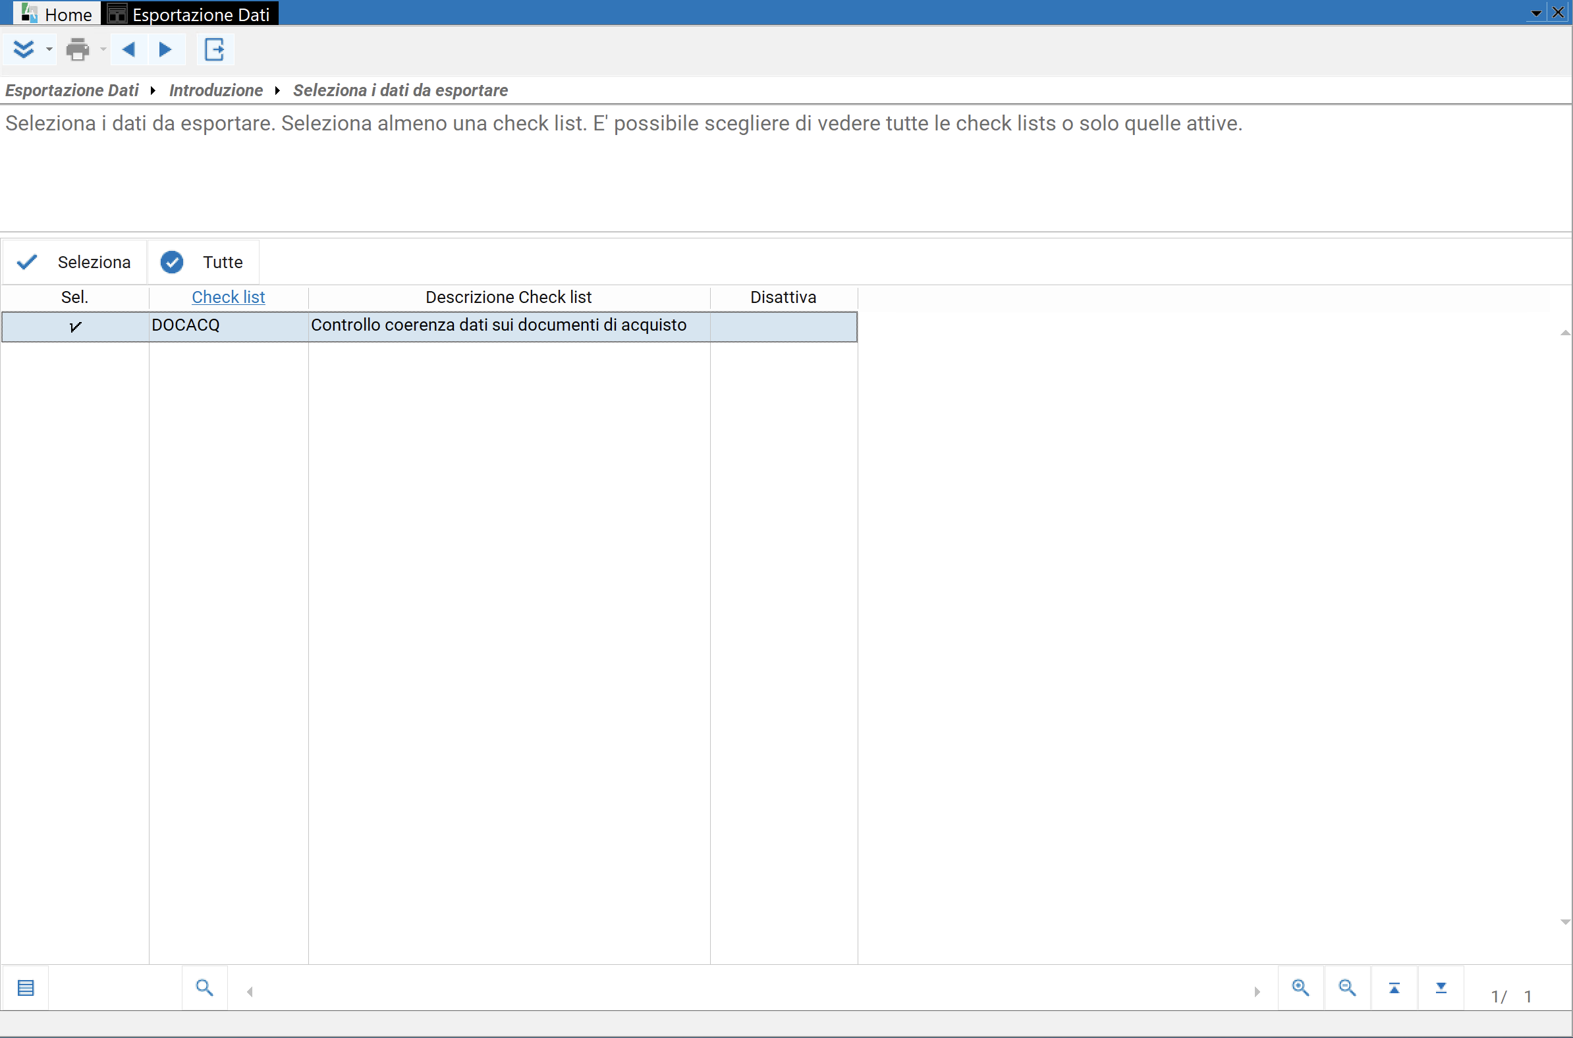Image resolution: width=1573 pixels, height=1038 pixels.
Task: Select the Esportazione Dati tab
Action: coord(190,13)
